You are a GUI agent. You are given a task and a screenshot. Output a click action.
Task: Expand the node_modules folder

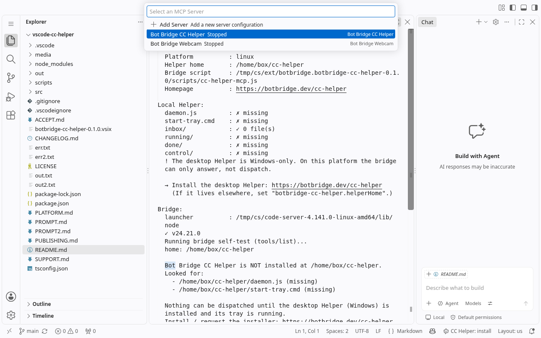(83, 64)
